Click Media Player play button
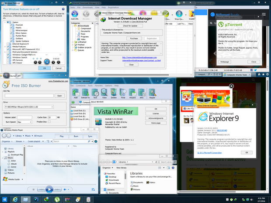 point(49,189)
